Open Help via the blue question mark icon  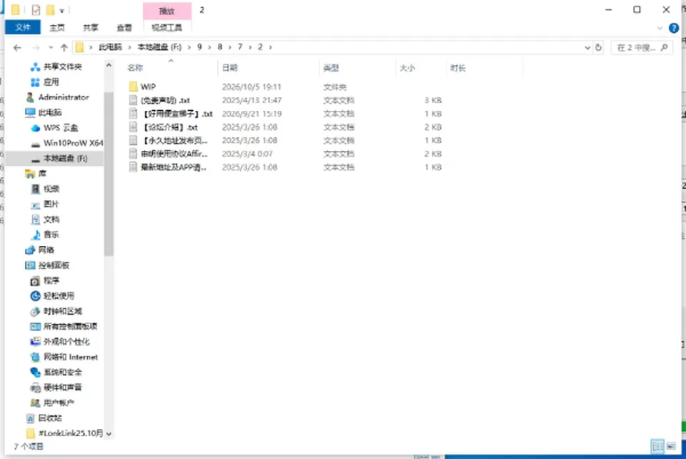point(674,29)
